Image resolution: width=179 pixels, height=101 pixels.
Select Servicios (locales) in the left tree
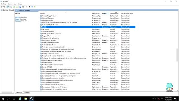pos(8,10)
